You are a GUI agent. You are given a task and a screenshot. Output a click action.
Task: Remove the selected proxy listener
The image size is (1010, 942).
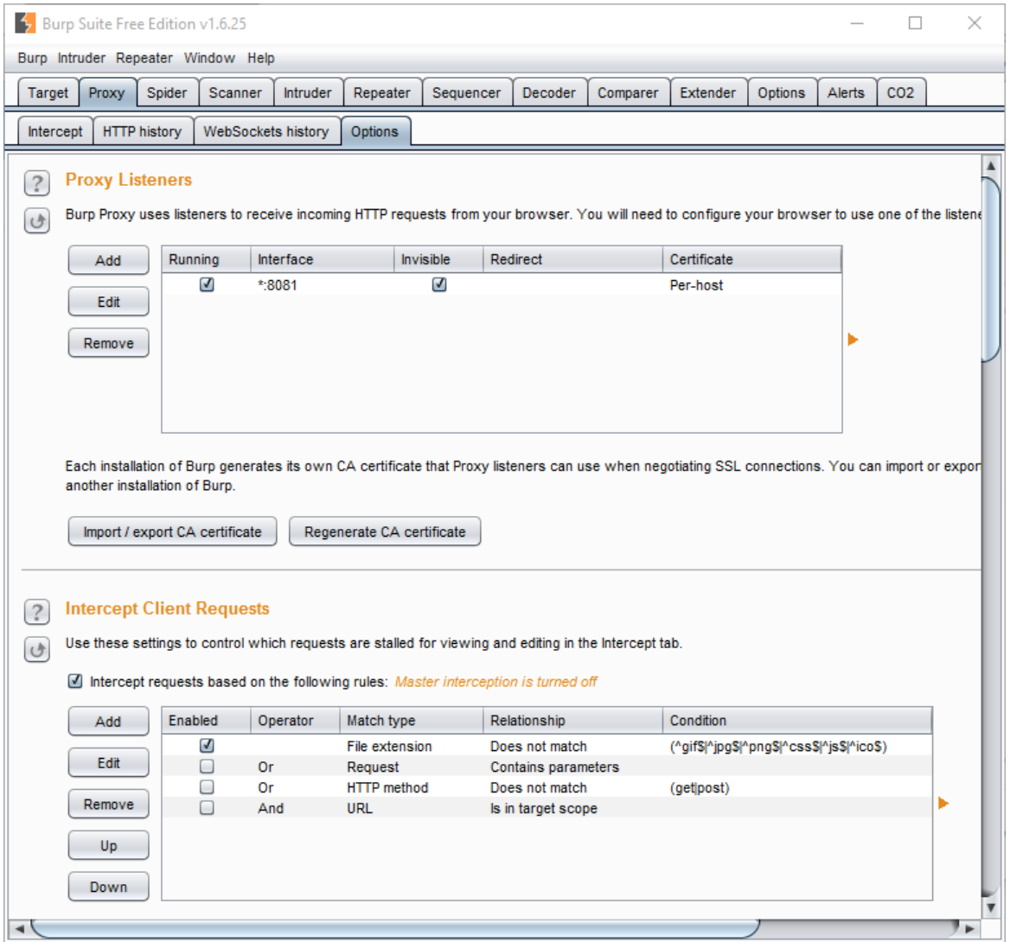click(108, 342)
